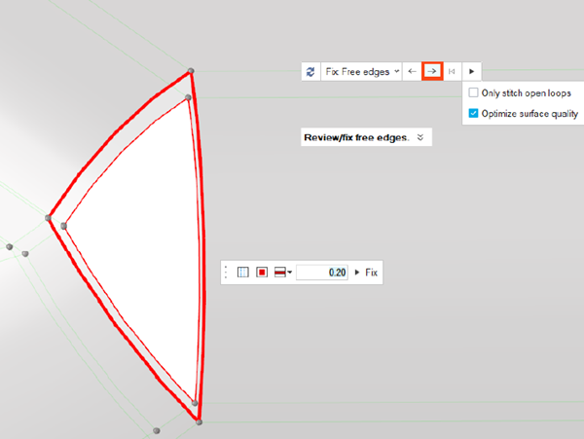The height and width of the screenshot is (439, 584).
Task: Open the Fix Free edges dropdown
Action: pos(361,71)
